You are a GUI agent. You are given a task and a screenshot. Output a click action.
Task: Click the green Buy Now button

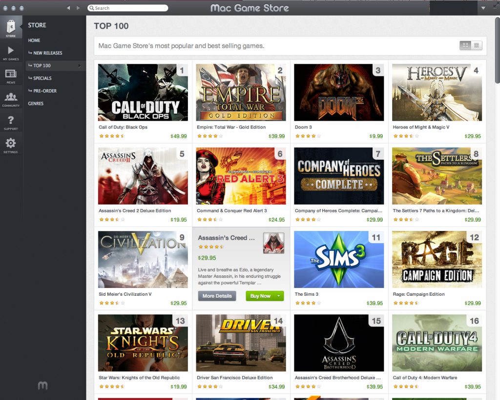tap(260, 296)
